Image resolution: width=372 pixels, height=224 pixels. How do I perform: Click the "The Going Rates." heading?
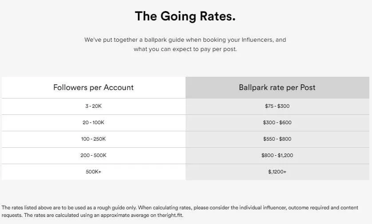click(x=185, y=16)
